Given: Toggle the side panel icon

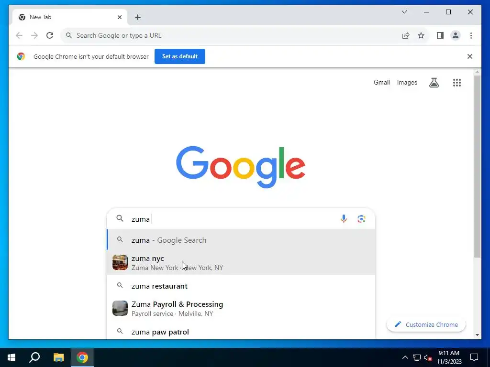Looking at the screenshot, I should pos(440,35).
